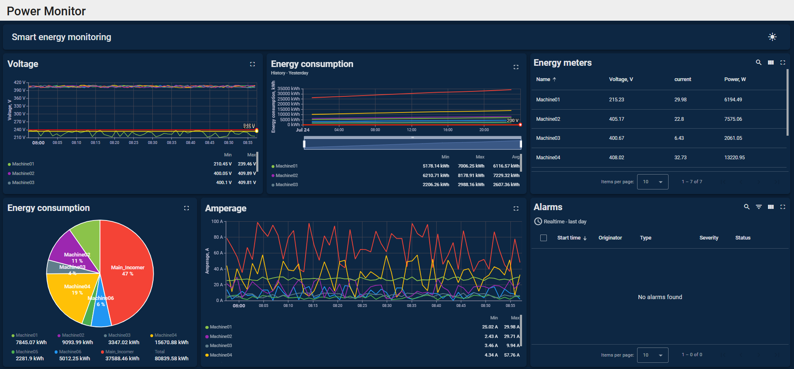Search alarms using the magnifier icon
794x369 pixels.
point(746,207)
